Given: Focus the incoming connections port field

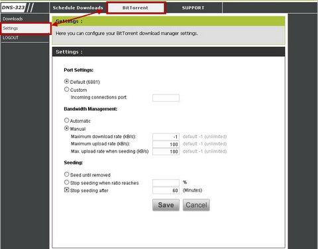Looking at the screenshot, I should (166, 98).
